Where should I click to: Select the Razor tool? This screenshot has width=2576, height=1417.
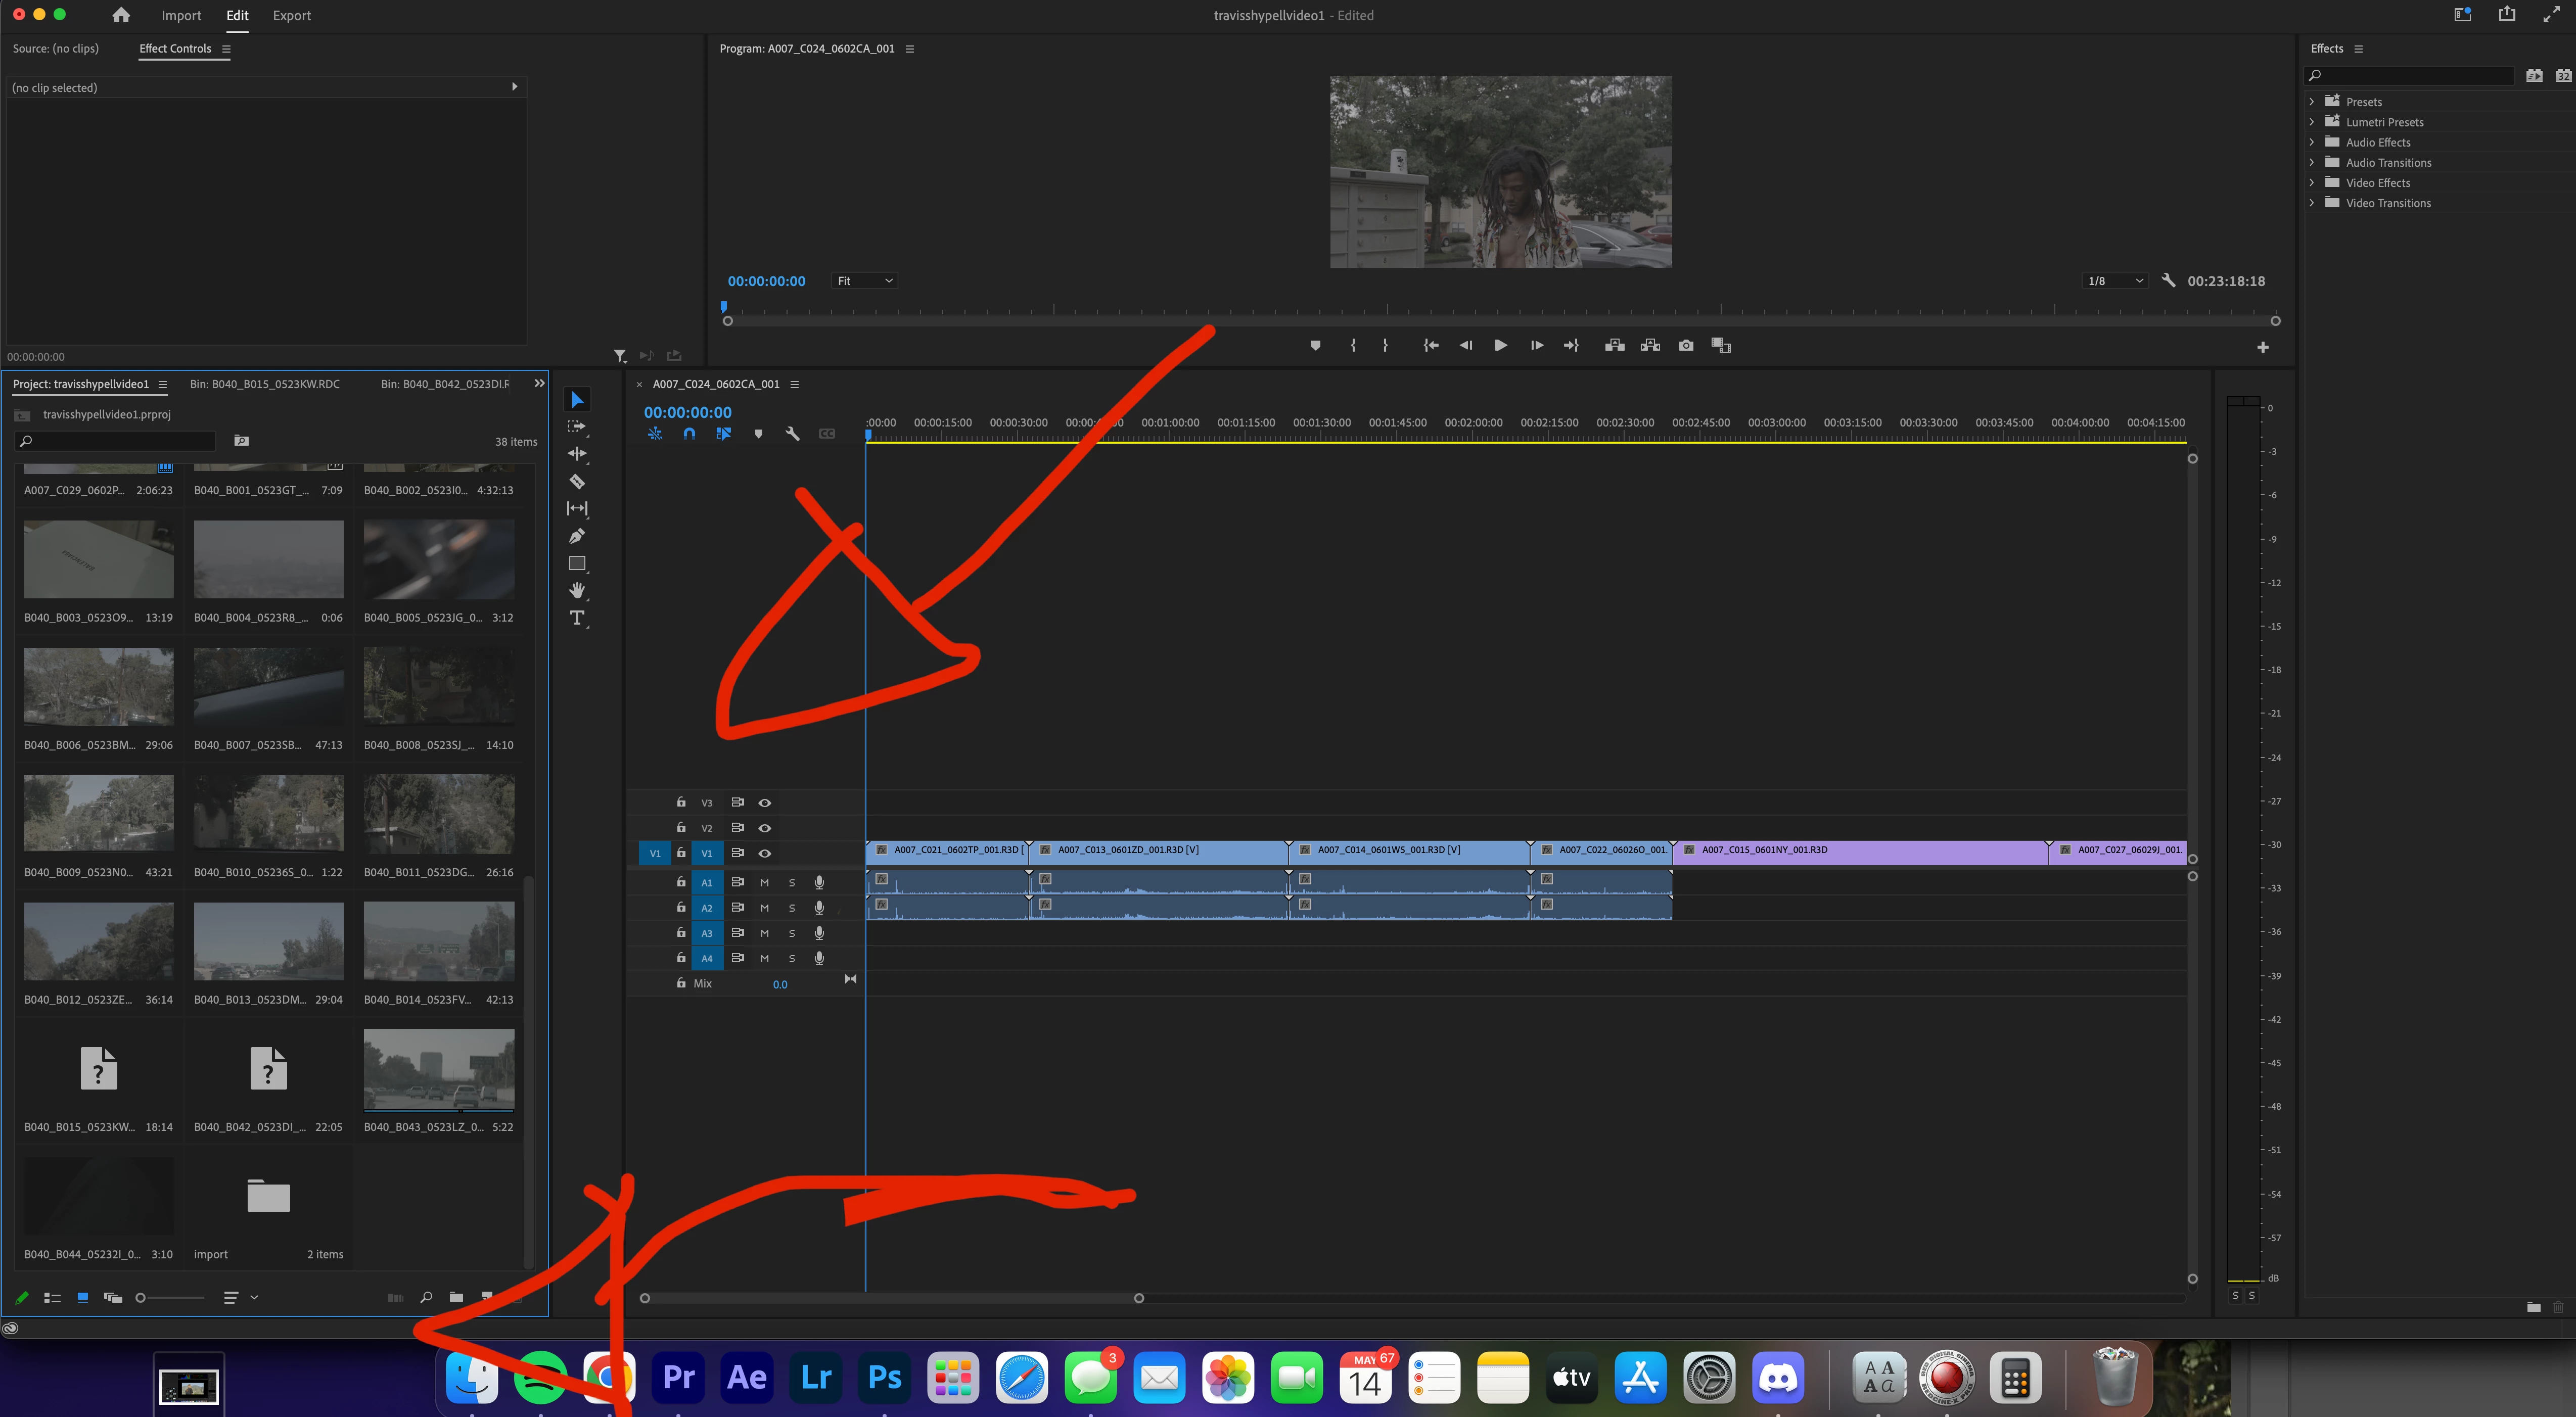click(577, 482)
